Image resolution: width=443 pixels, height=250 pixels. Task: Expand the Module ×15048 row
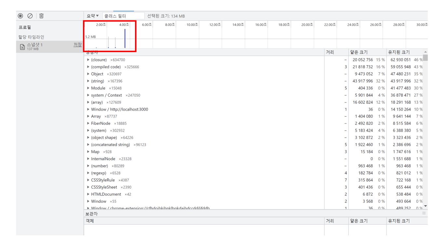(x=88, y=88)
